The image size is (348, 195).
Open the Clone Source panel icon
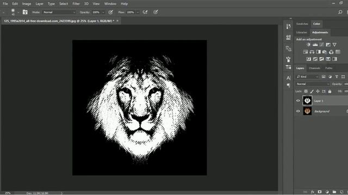(288, 48)
